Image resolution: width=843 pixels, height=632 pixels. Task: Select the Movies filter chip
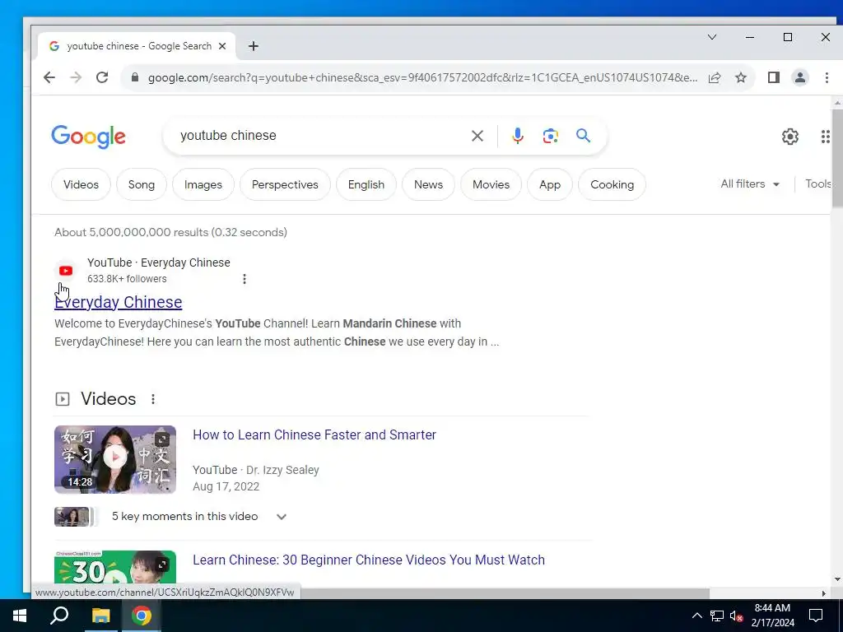tap(491, 184)
